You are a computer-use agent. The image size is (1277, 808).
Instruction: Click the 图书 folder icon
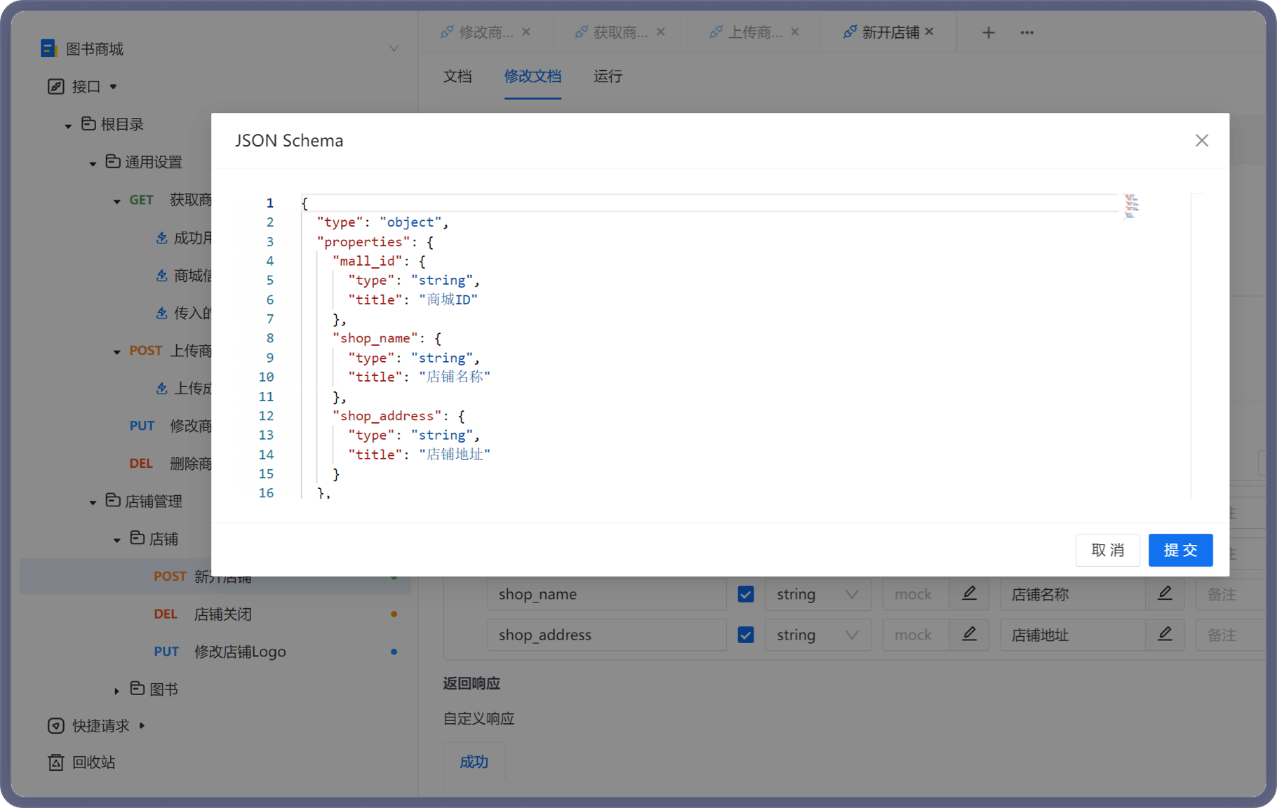tap(138, 689)
